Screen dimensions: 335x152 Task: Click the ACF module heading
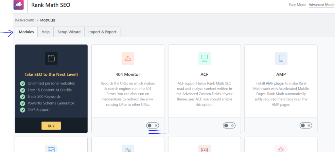pyautogui.click(x=204, y=74)
